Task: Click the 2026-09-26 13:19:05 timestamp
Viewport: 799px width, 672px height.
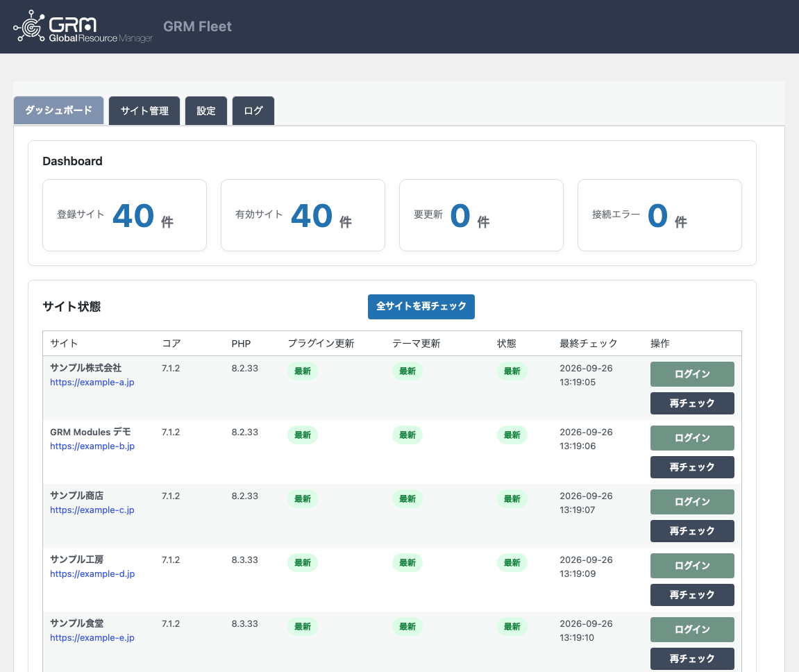Action: click(586, 375)
